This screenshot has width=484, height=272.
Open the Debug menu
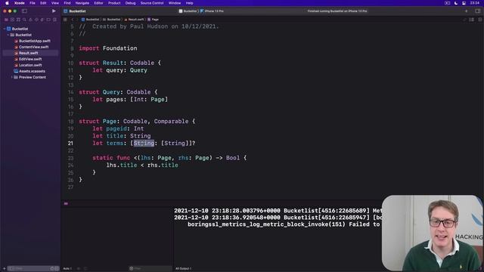(x=130, y=3)
